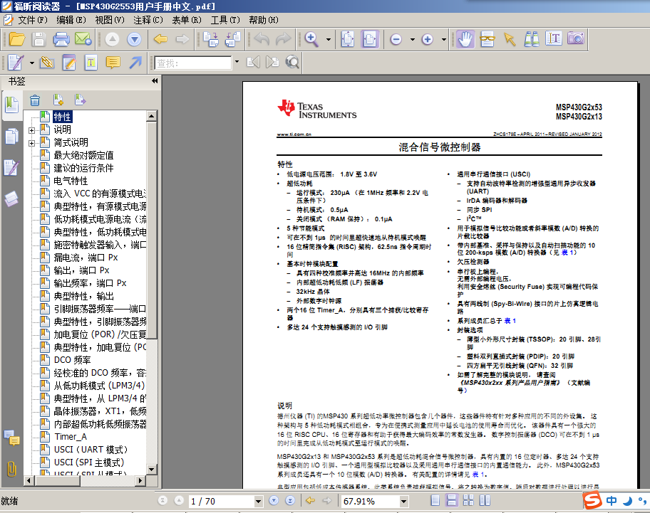Click the www.ti.com.cn link in document
The image size is (650, 513).
tap(294, 134)
